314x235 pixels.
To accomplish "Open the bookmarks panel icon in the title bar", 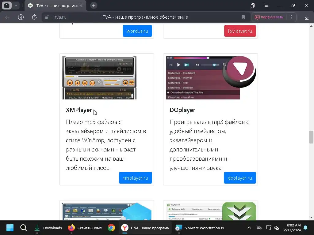I will coord(253,6).
